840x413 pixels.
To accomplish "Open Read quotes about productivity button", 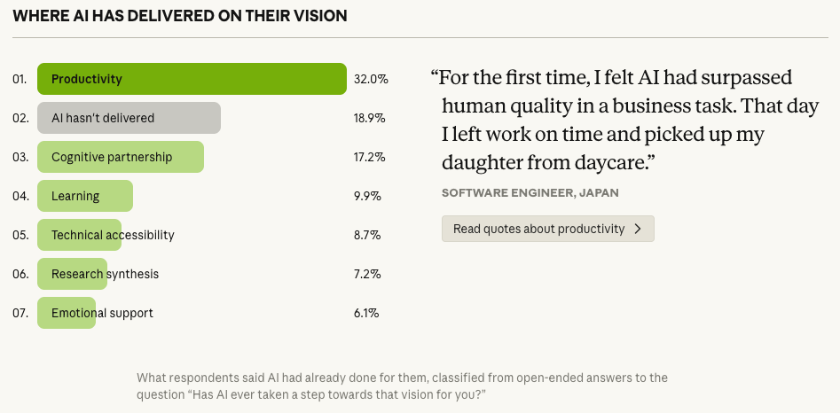I will (x=538, y=229).
